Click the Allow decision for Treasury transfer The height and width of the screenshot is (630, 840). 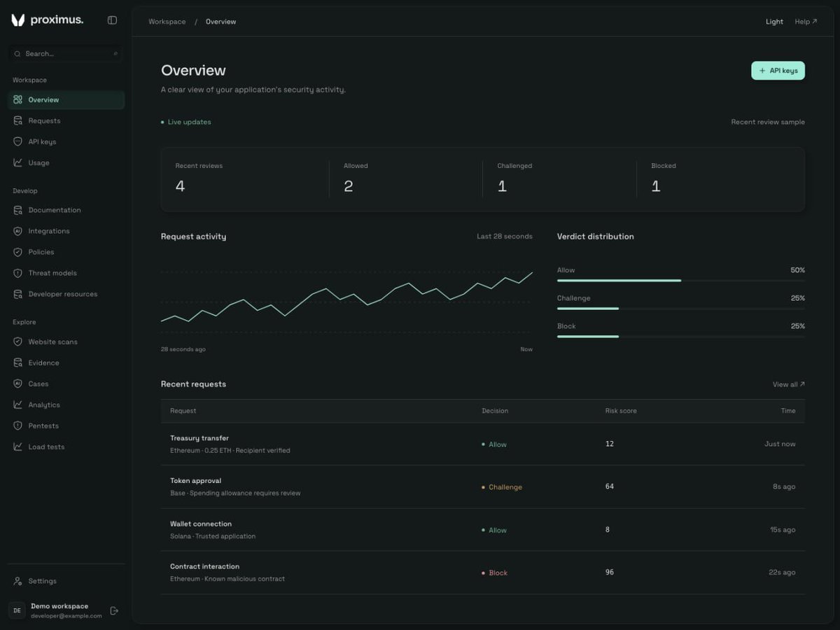[x=494, y=444]
